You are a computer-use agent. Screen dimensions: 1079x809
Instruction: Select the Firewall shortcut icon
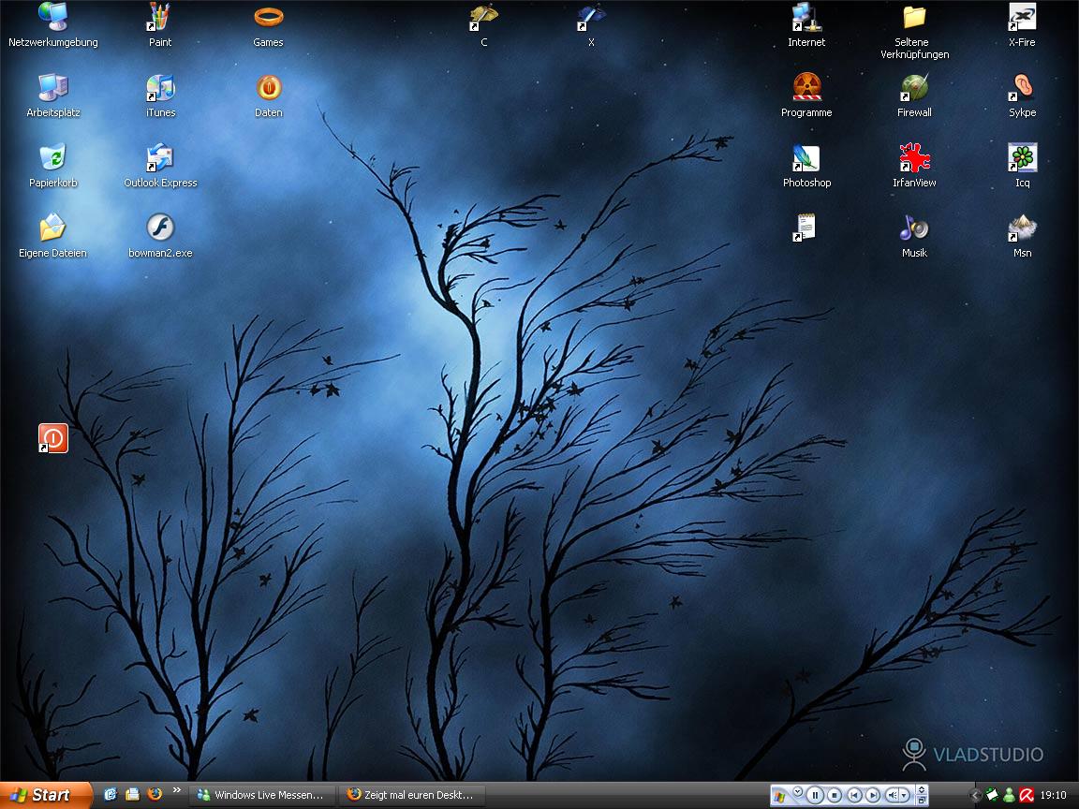[x=914, y=96]
